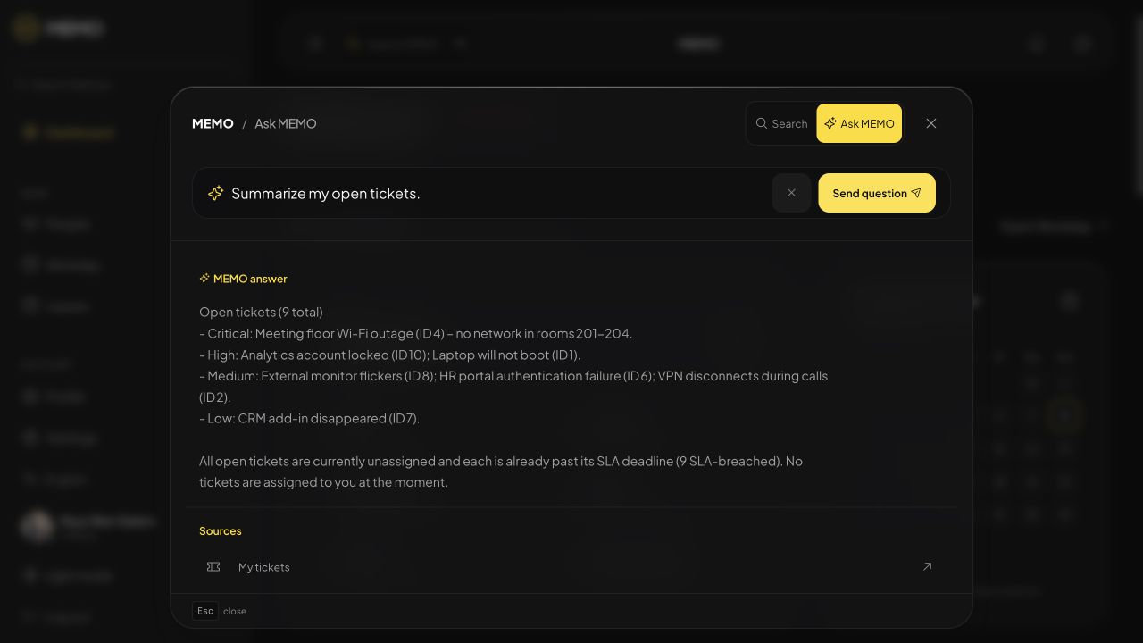Open the My tickets source arrow

tap(927, 567)
